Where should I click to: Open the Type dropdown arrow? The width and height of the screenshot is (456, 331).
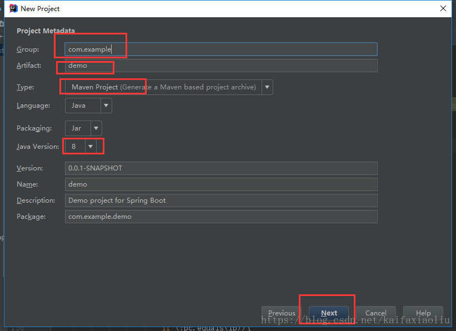(267, 87)
